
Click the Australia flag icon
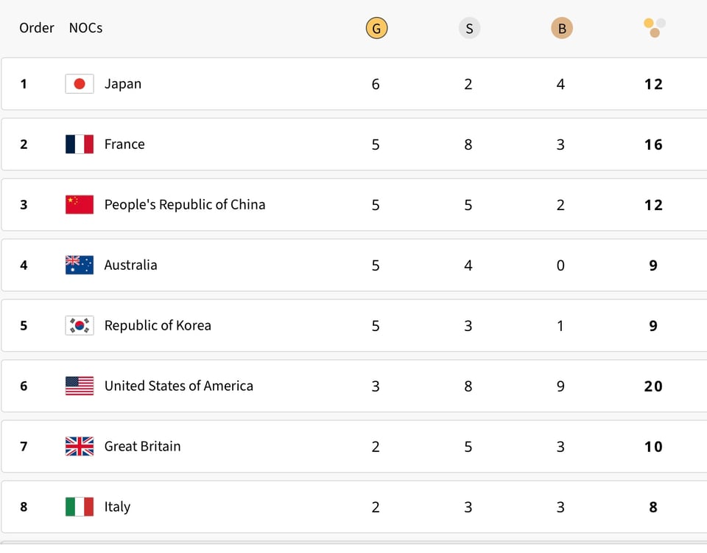point(80,265)
